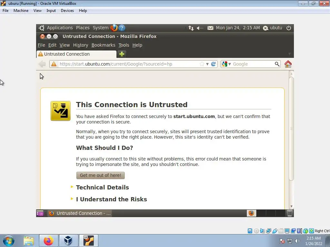The width and height of the screenshot is (330, 247).
Task: Open Firefox View menu
Action: click(64, 45)
